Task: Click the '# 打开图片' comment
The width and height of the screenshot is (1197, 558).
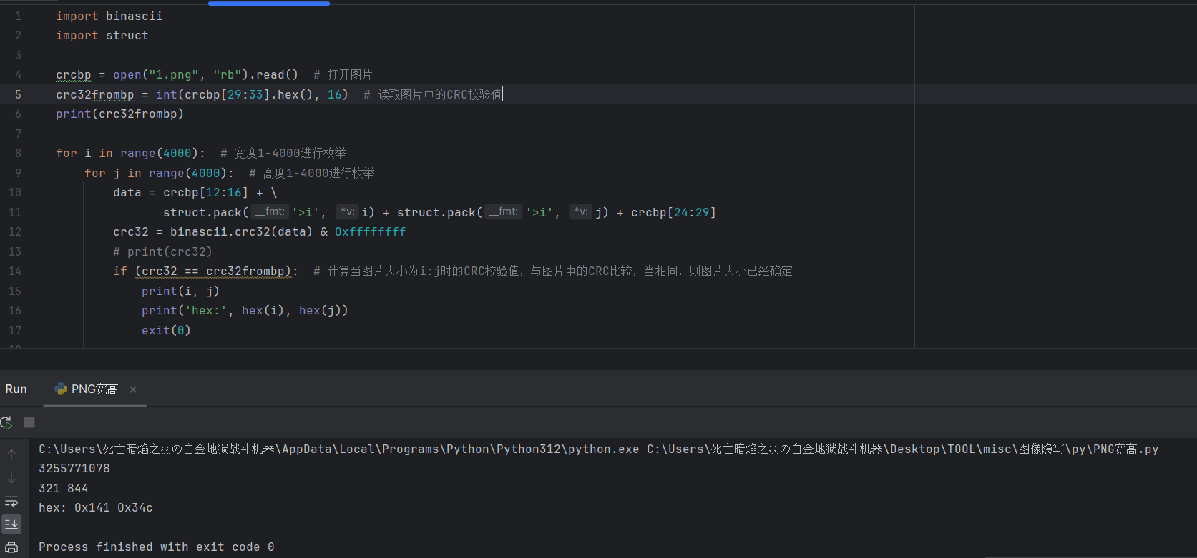Action: (343, 74)
